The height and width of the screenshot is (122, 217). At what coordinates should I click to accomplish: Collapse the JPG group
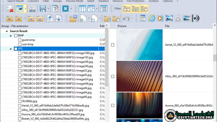(x=11, y=49)
